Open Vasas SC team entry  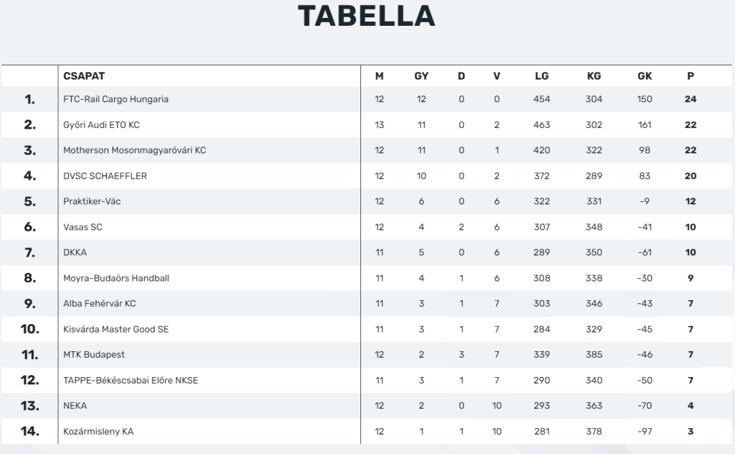[x=83, y=227]
